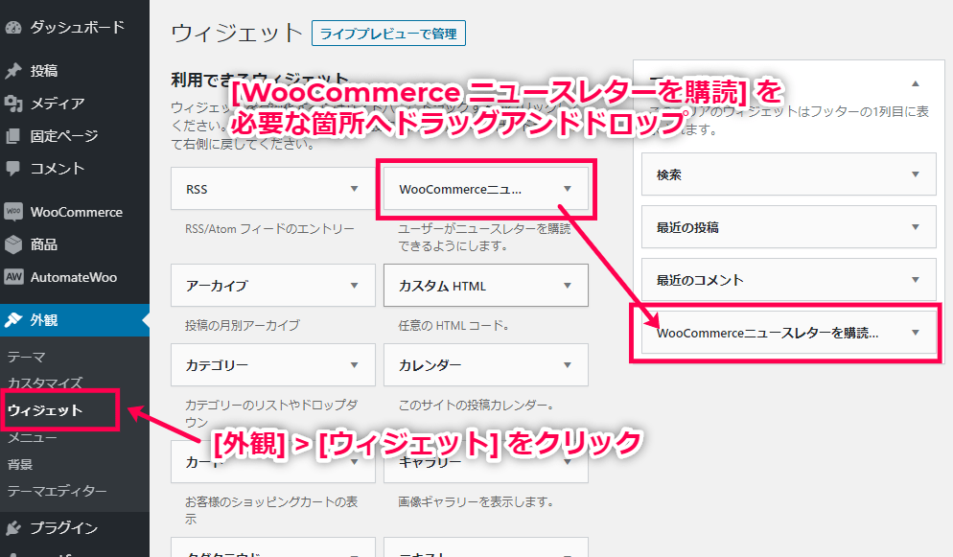Click 投稿の月別アーカイブ description
Screen dimensions: 953x557
tap(243, 326)
